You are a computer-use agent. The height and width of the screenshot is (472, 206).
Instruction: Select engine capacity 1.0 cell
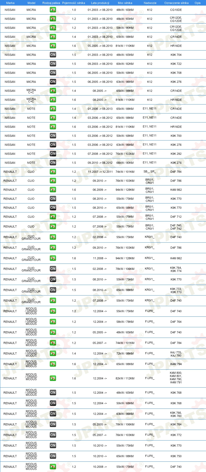(x=74, y=10)
